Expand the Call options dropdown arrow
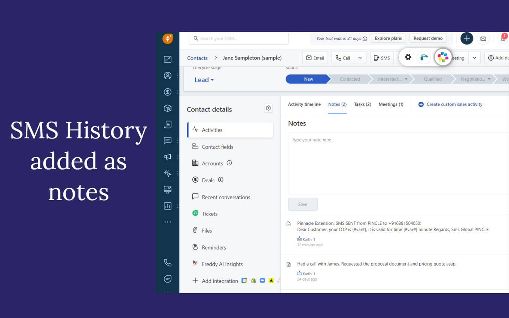The width and height of the screenshot is (509, 318). click(360, 58)
